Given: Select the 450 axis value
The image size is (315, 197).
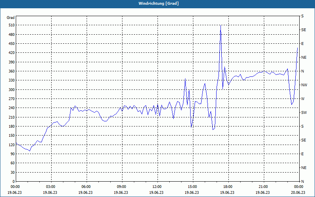Looking at the screenshot, I should click(x=12, y=44).
